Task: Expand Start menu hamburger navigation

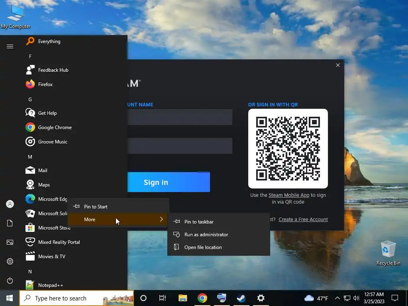Action: pos(10,46)
